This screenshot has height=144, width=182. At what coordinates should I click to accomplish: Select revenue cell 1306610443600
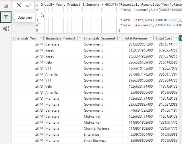138,68
